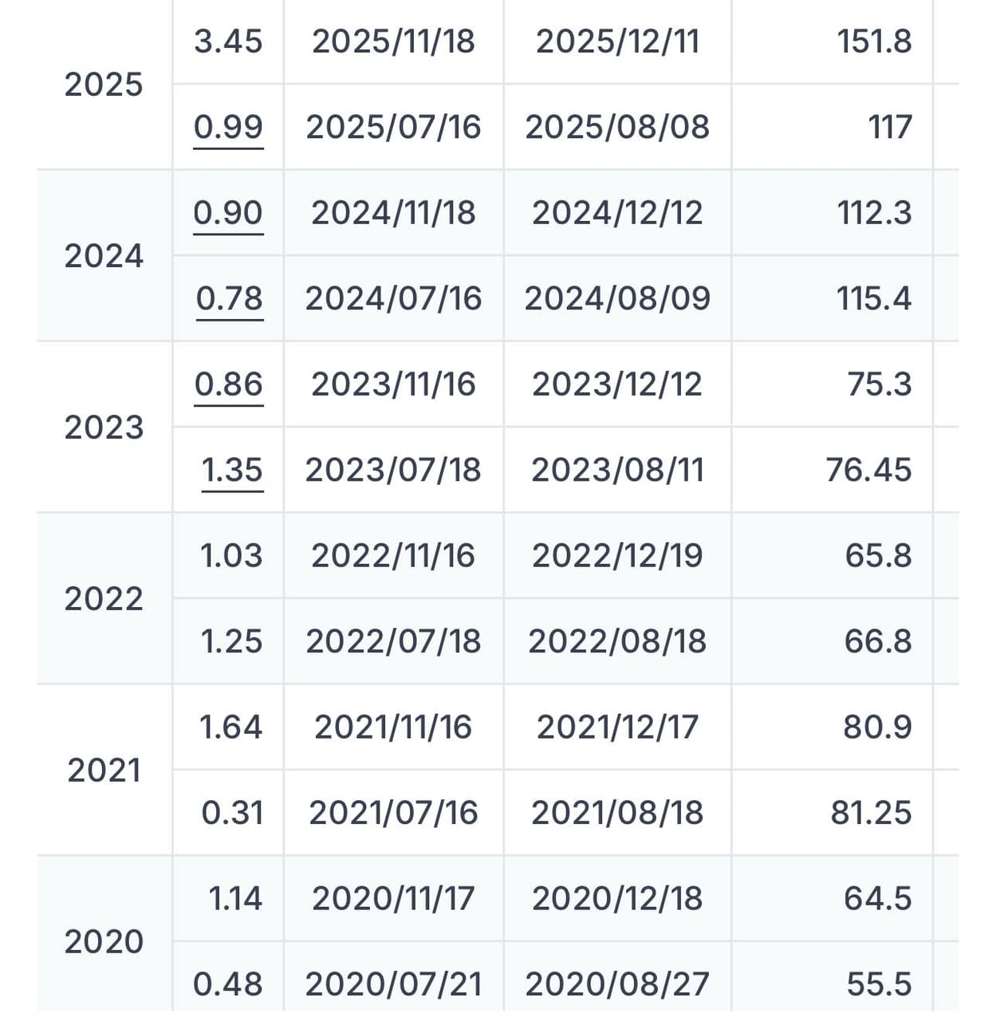Viewport: 996px width, 1021px height.
Task: Tap the 76.45 price value
Action: (868, 470)
